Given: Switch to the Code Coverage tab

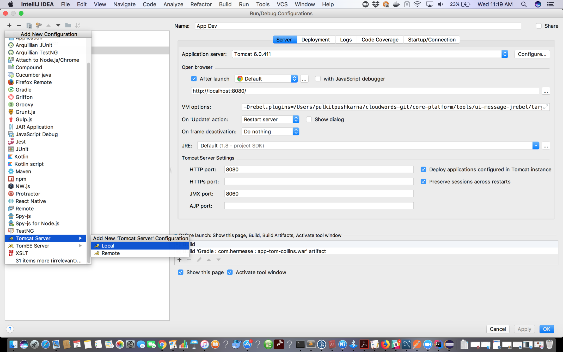Looking at the screenshot, I should [x=380, y=40].
